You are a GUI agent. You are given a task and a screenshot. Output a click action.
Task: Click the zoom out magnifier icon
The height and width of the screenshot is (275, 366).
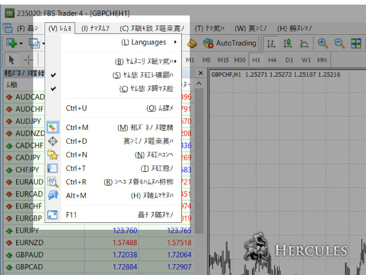pyautogui.click(x=339, y=44)
